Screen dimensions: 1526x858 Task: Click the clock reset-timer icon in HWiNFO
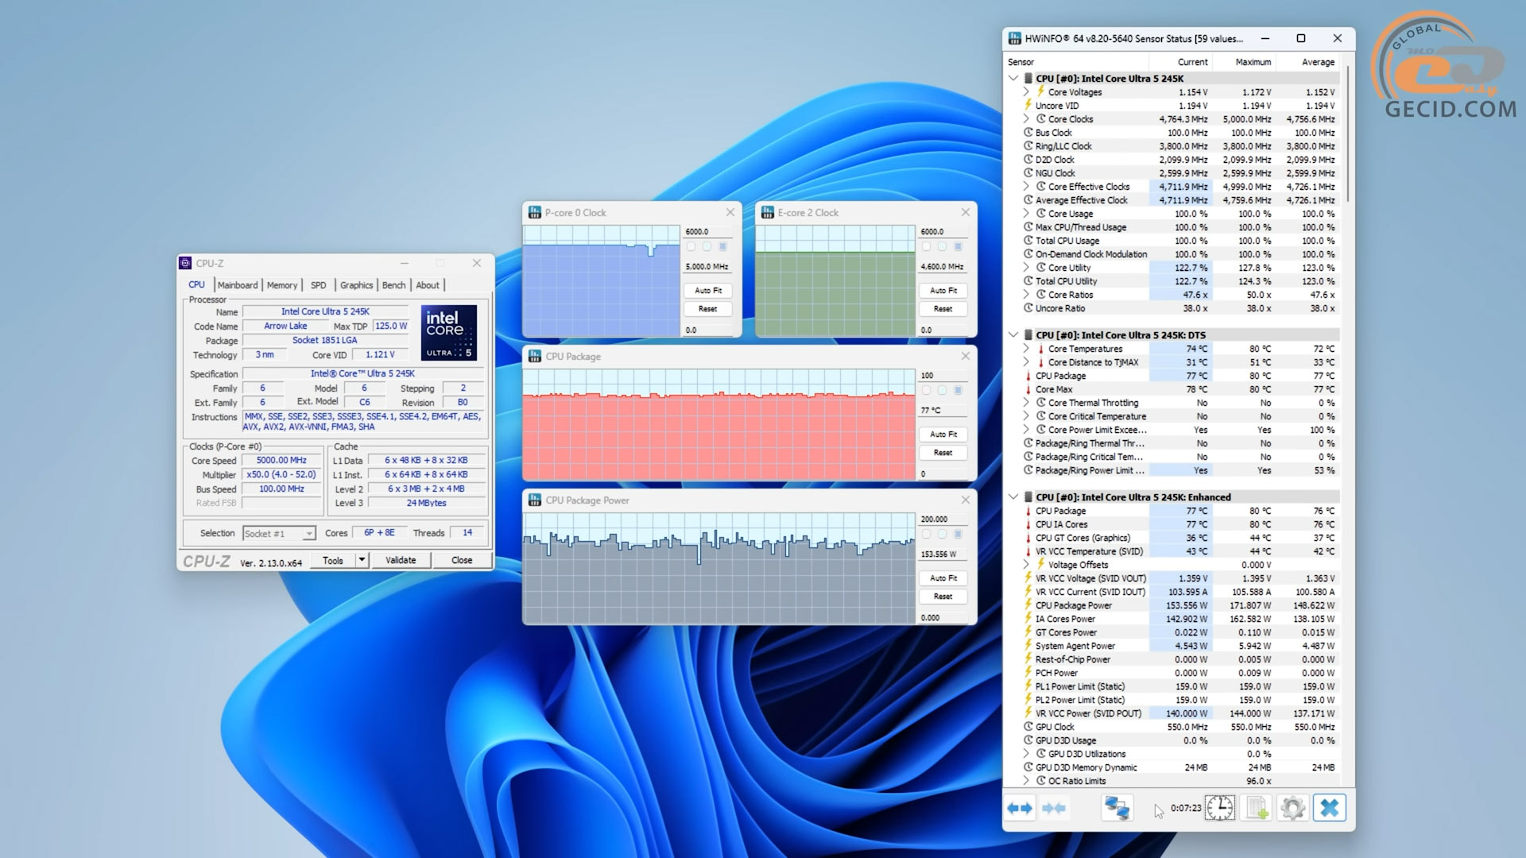1220,808
